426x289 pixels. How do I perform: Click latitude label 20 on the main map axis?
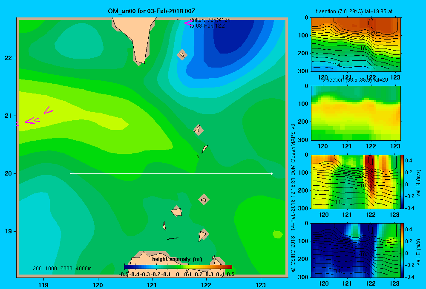coord(8,173)
